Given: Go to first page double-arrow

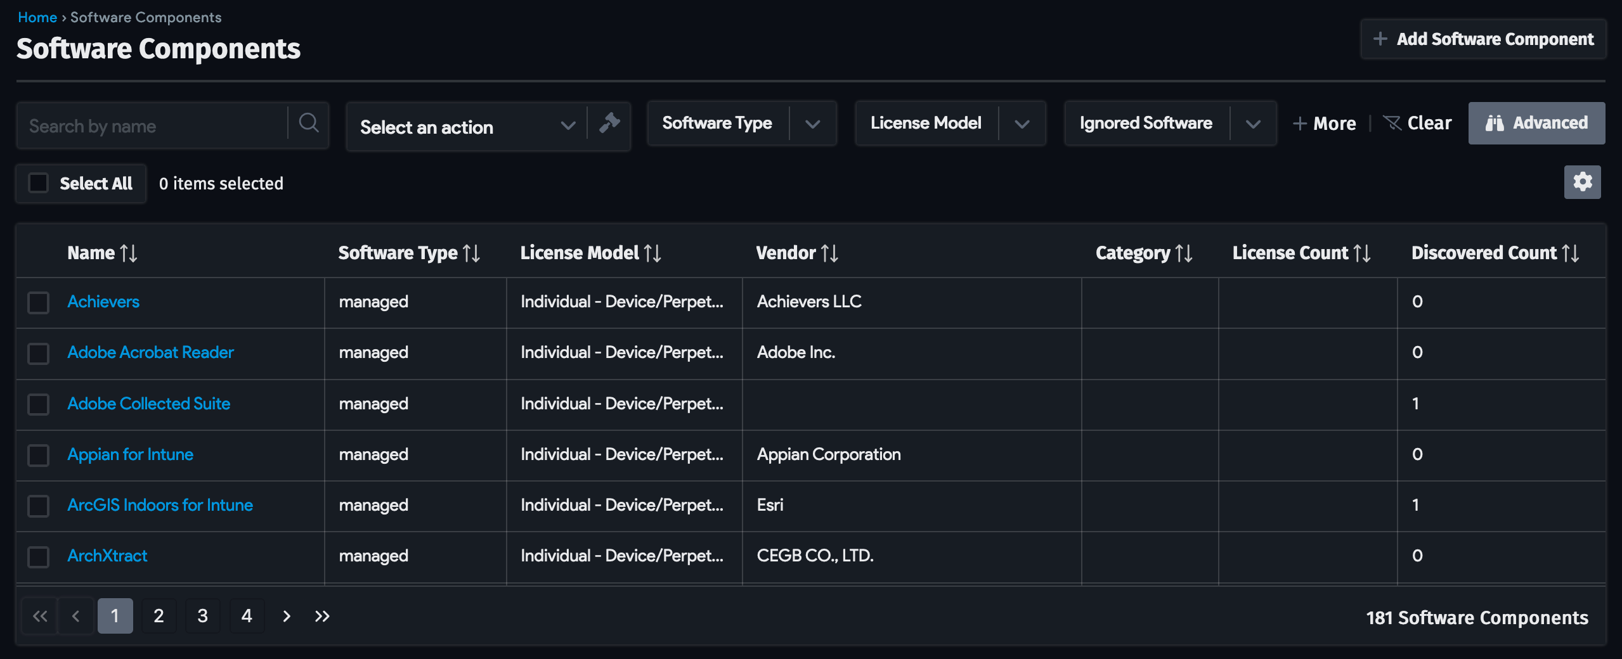Looking at the screenshot, I should tap(39, 616).
